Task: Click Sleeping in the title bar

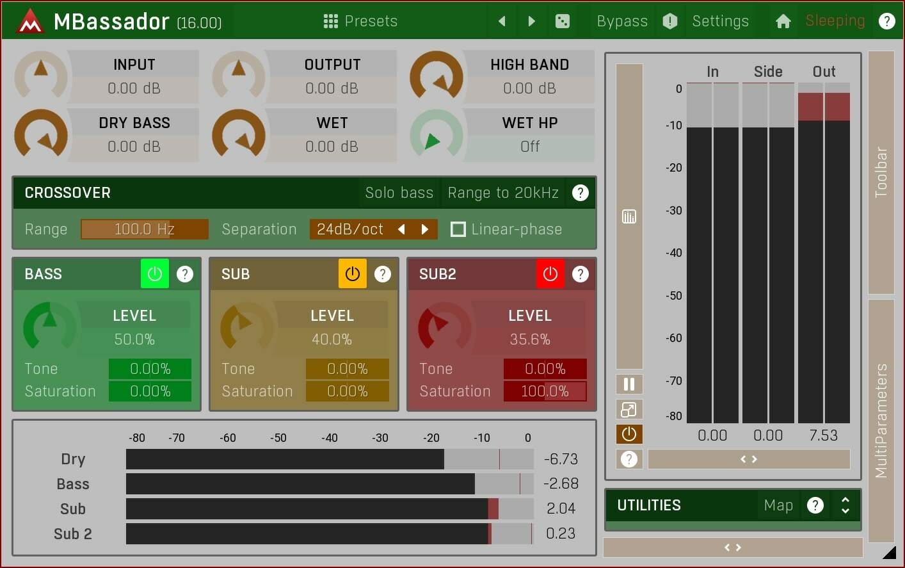Action: (834, 20)
